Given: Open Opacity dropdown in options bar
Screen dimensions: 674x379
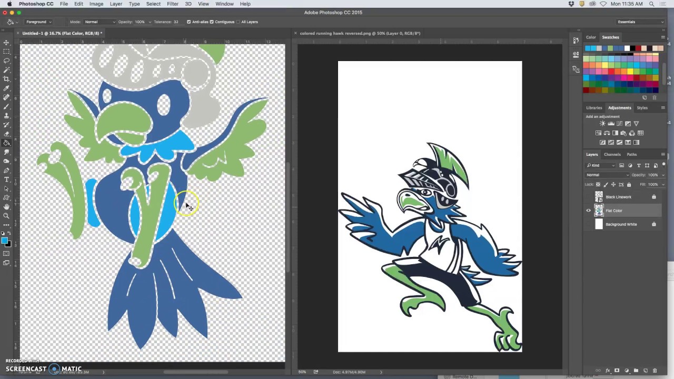Looking at the screenshot, I should [149, 22].
